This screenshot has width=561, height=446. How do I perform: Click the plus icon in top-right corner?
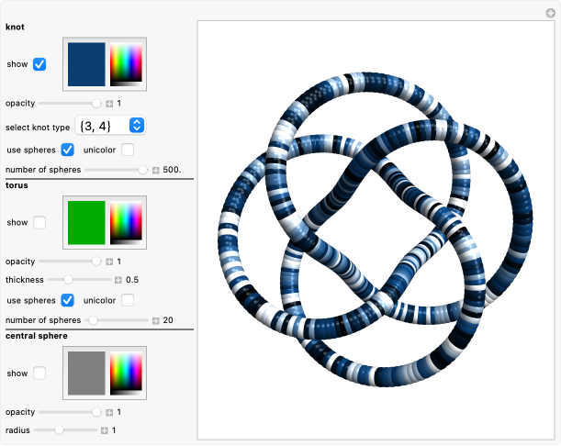tap(550, 12)
